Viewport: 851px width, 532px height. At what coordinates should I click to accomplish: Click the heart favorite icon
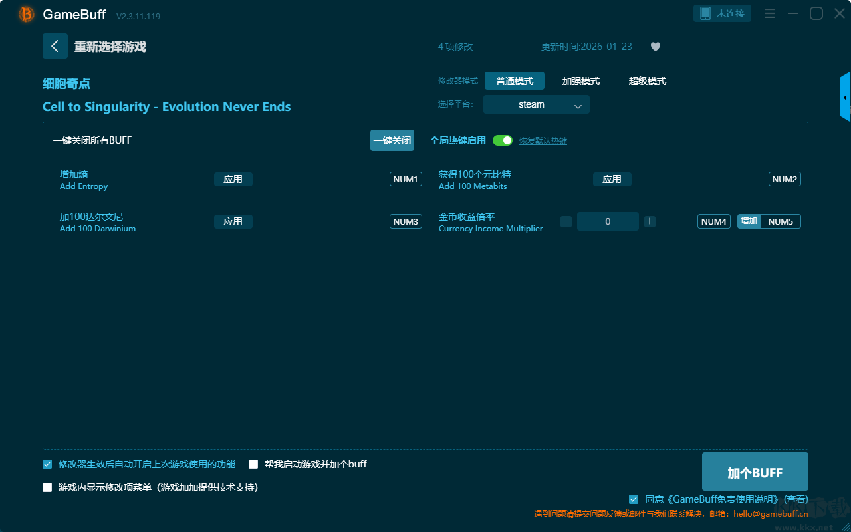656,47
